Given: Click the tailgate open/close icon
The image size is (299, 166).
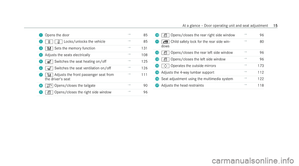Looking at the screenshot, I should [49, 86].
